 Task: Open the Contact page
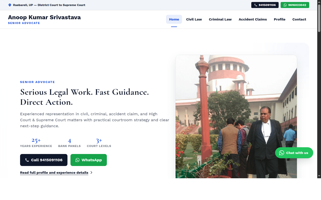(x=299, y=19)
